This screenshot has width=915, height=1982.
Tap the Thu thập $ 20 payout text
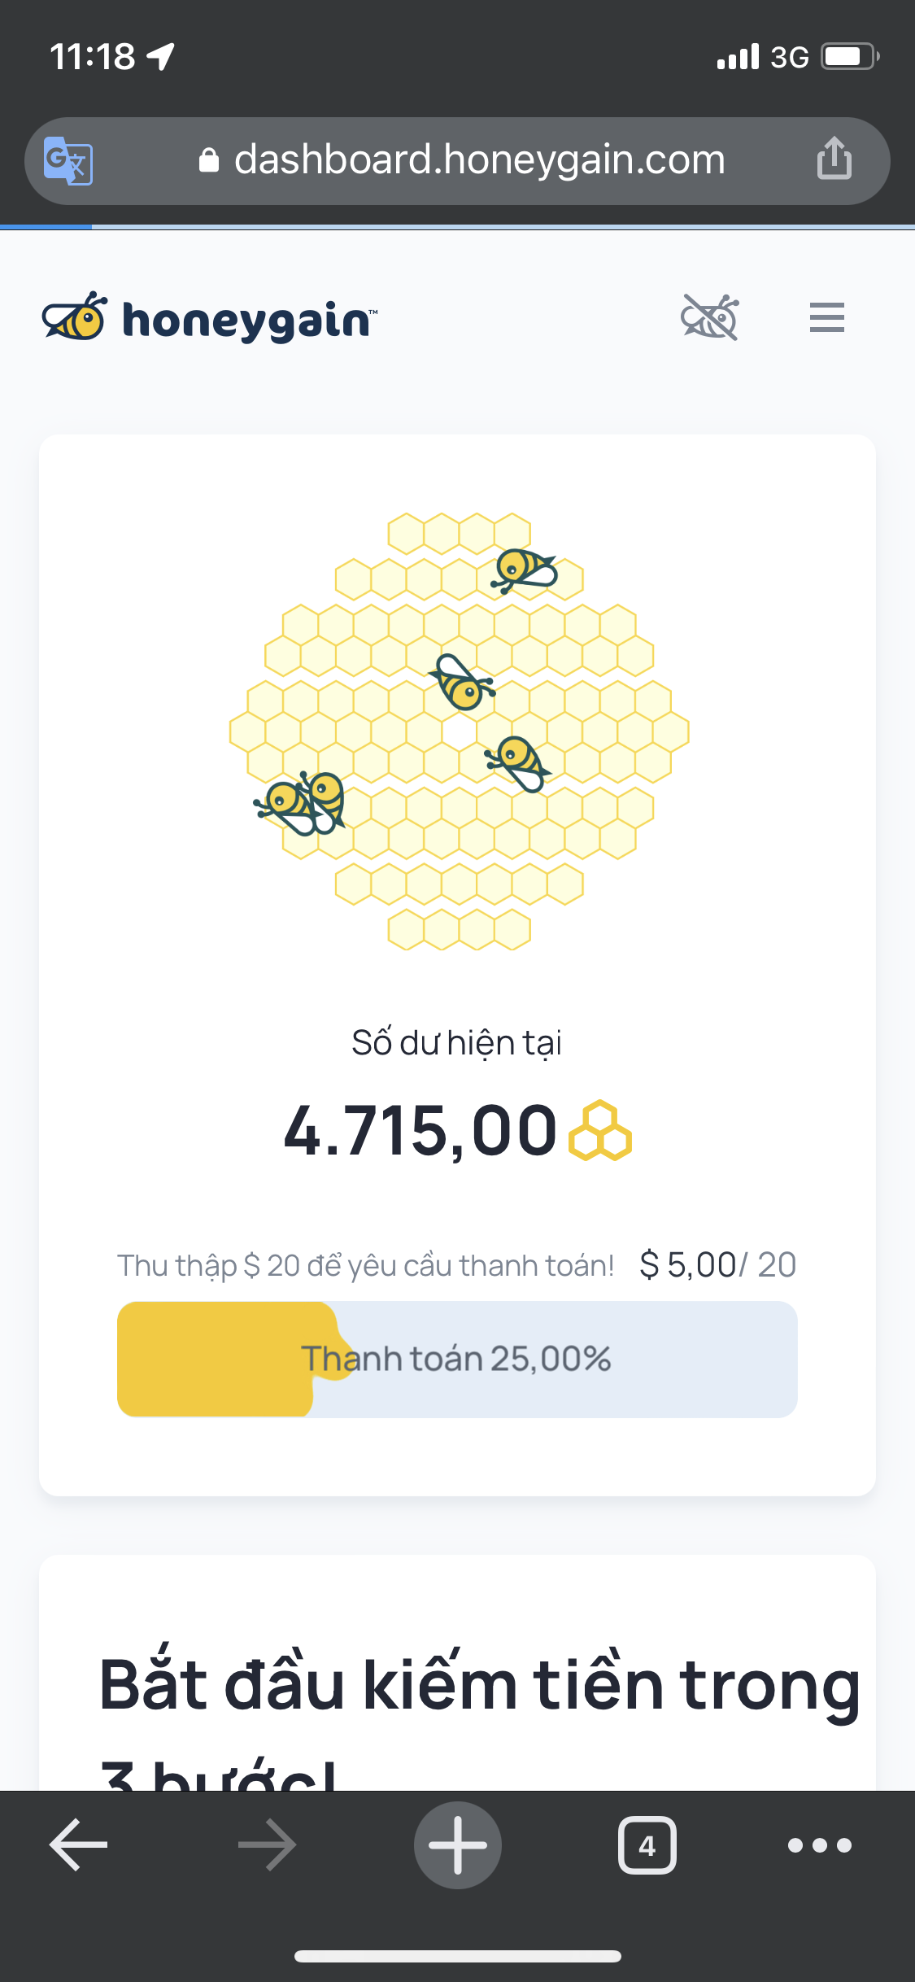click(x=365, y=1266)
